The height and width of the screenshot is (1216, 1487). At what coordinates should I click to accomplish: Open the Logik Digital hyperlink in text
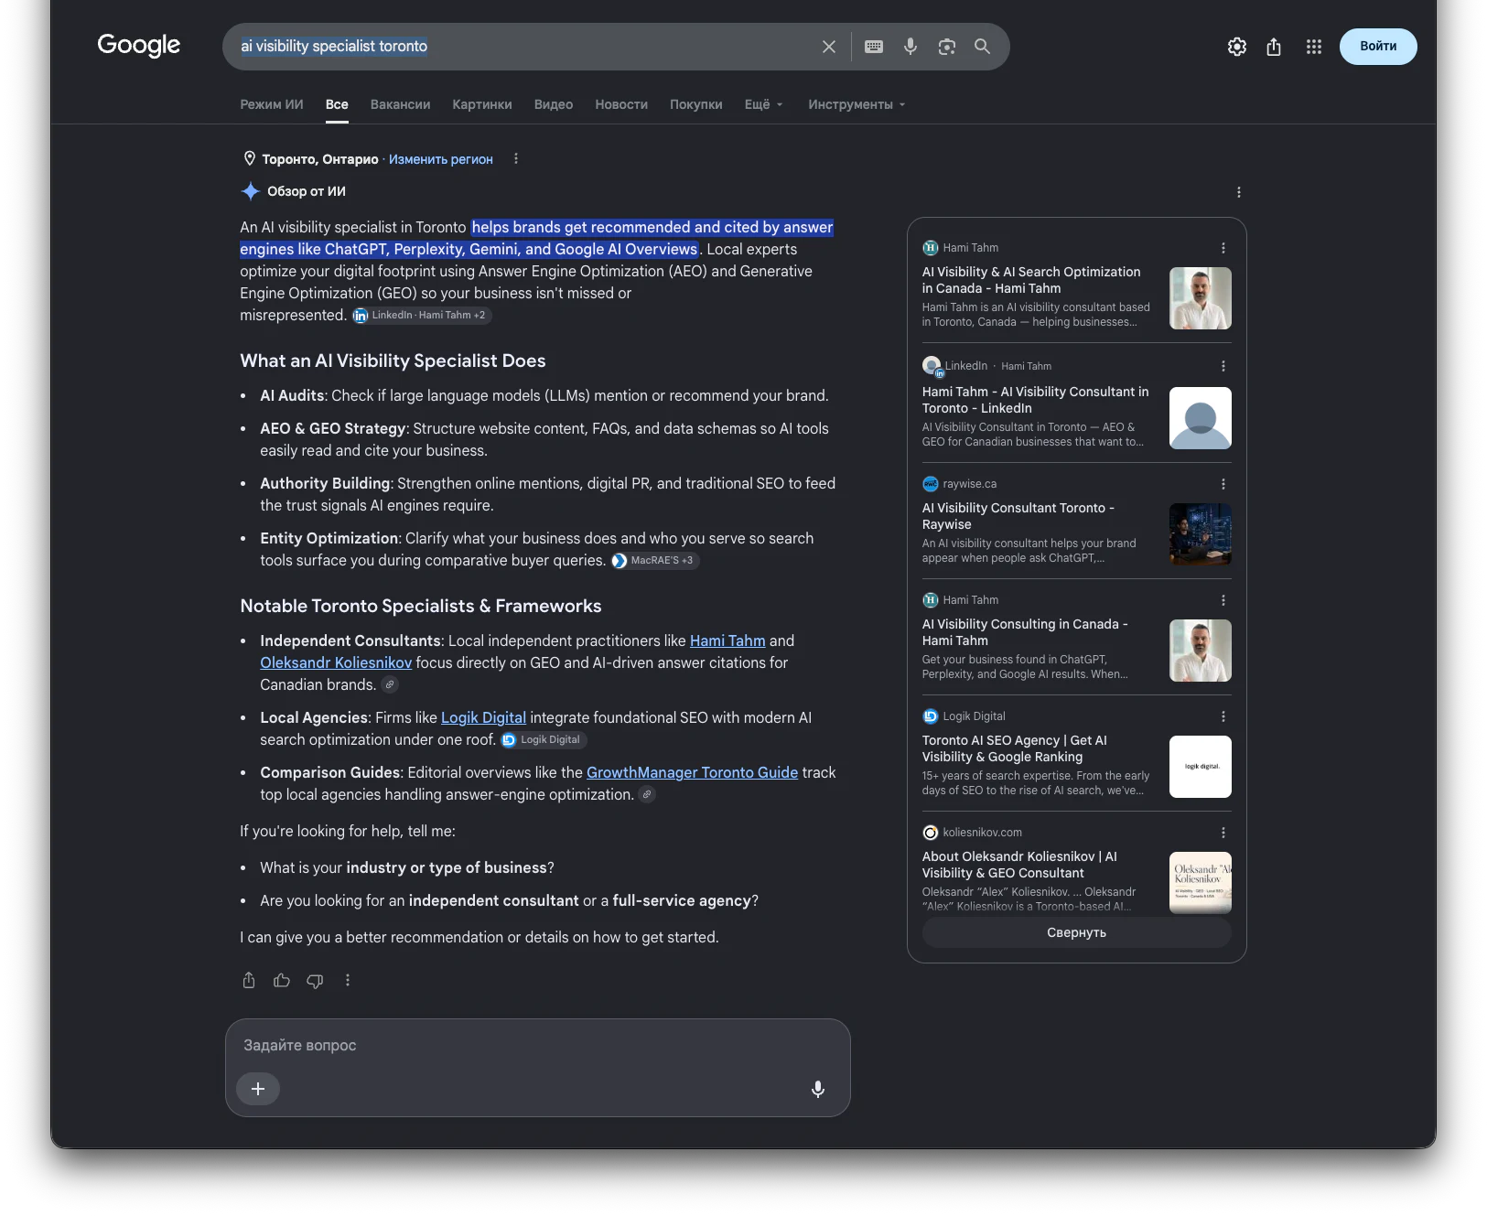click(x=483, y=717)
